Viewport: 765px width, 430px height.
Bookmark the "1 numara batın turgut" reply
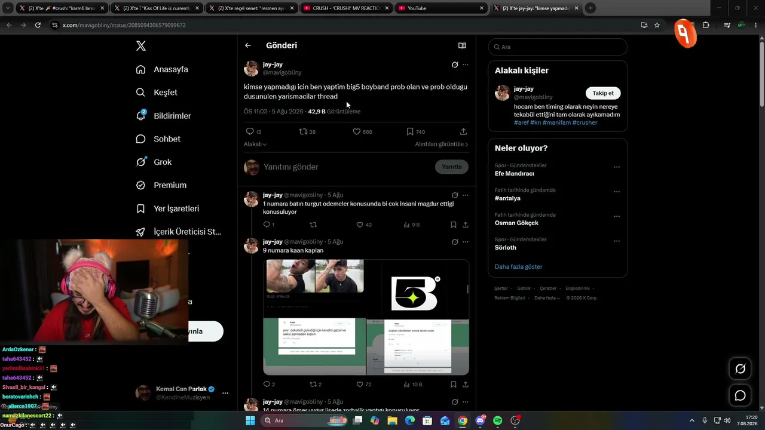[x=454, y=225]
